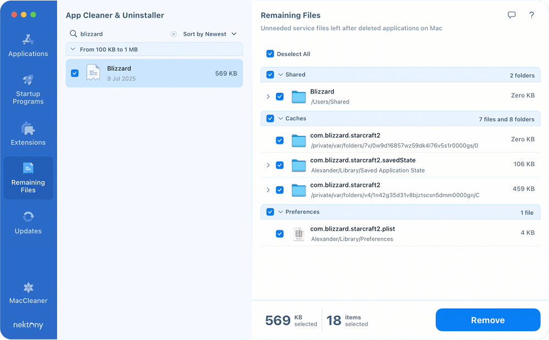Clear the blizzard search text

click(173, 34)
